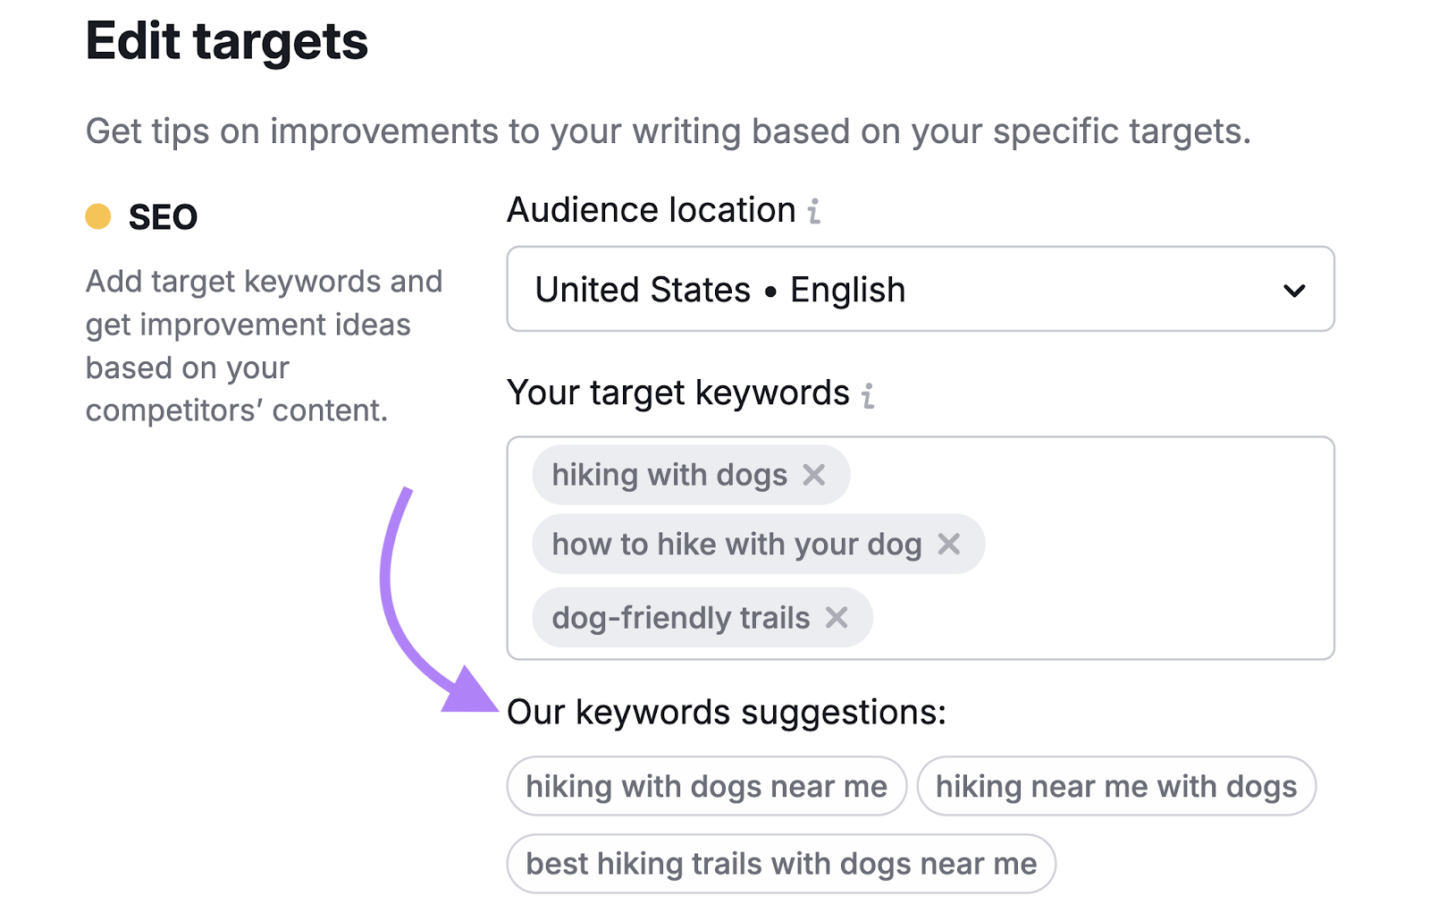Open the United States English location dropdown
1430x904 pixels.
[x=921, y=290]
